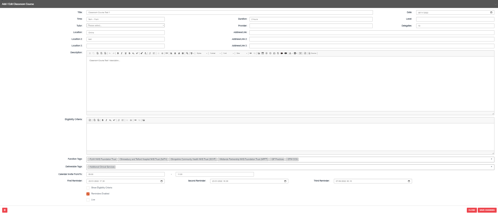Open the Size dropdown in Description toolbar
498x214 pixels.
point(242,53)
